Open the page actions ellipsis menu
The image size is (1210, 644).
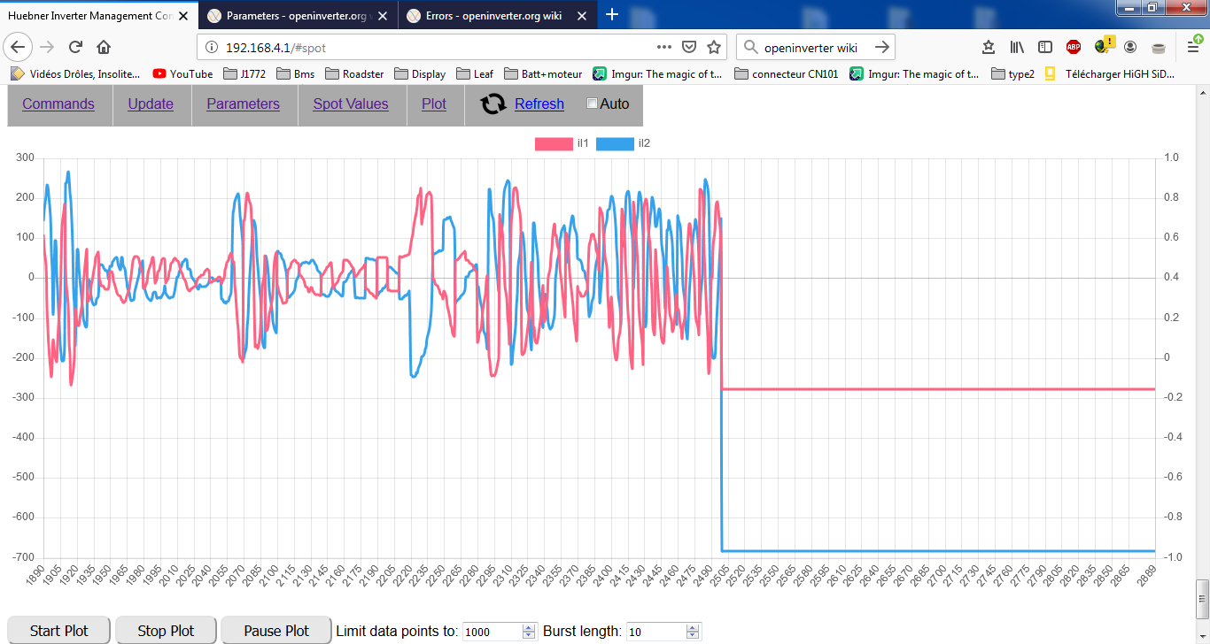pyautogui.click(x=664, y=47)
